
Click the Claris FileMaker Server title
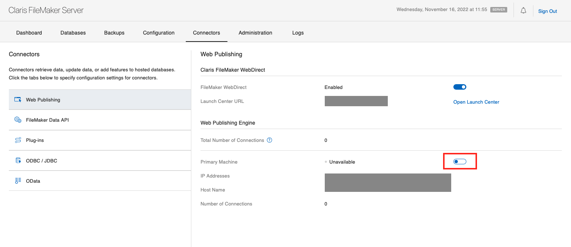[46, 10]
